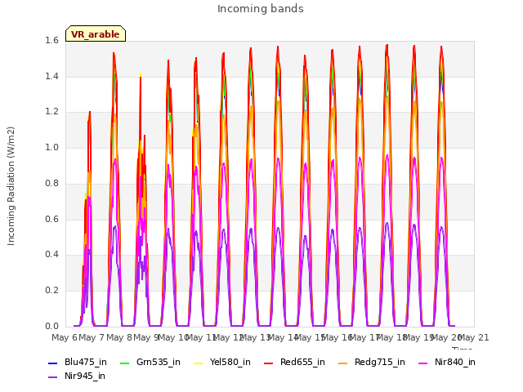Click the May 6 x-axis label

65,337
